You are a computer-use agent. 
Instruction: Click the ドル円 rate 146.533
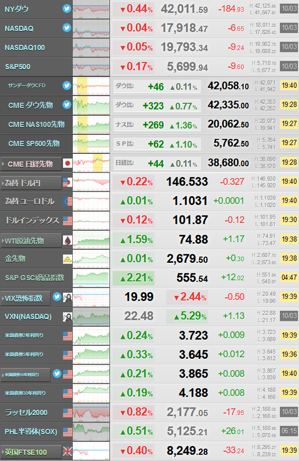click(x=187, y=182)
